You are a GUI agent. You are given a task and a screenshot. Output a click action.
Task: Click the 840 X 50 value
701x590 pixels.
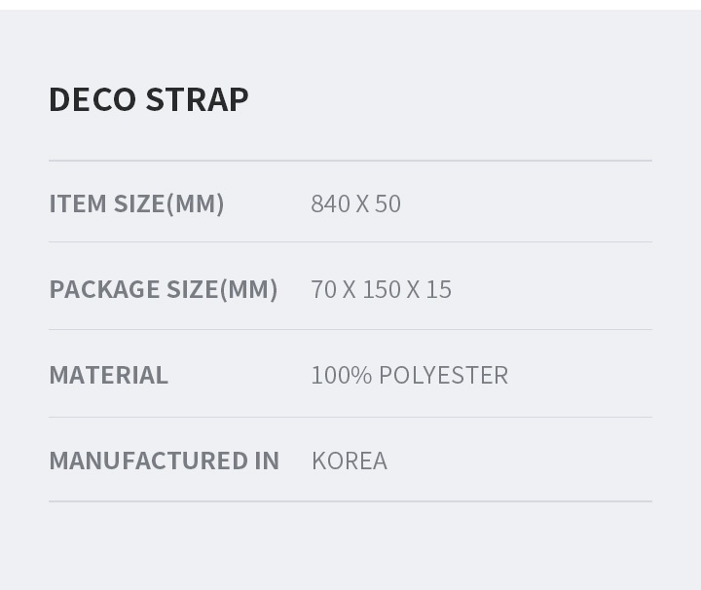[x=355, y=203]
